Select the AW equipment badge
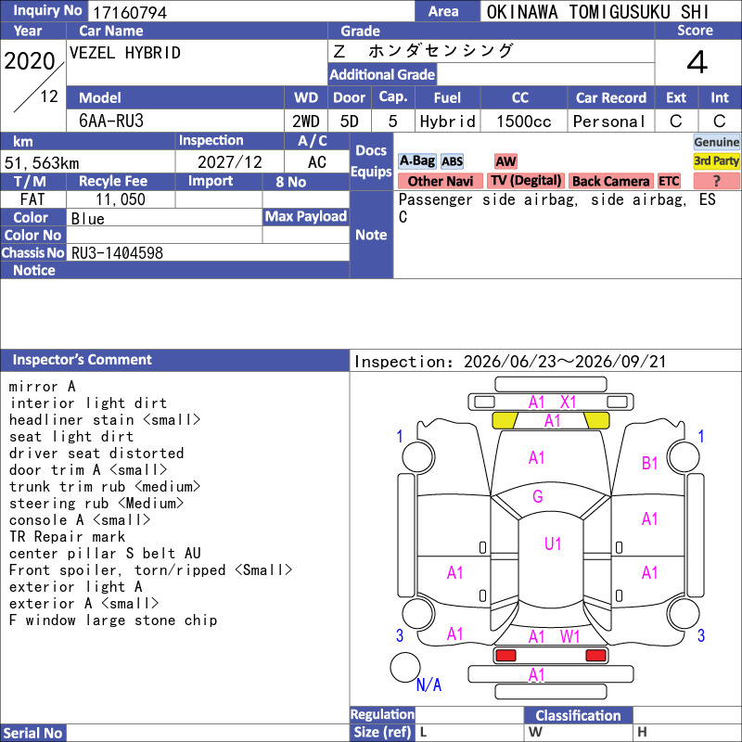 tap(505, 161)
